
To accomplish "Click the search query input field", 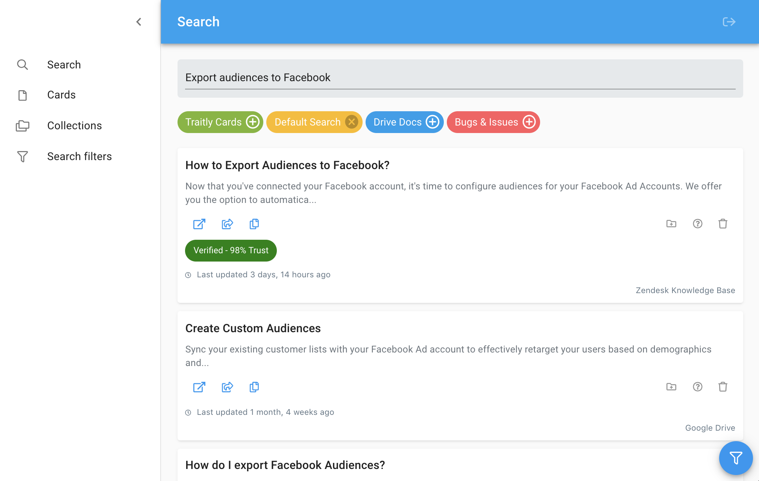I will pyautogui.click(x=460, y=78).
